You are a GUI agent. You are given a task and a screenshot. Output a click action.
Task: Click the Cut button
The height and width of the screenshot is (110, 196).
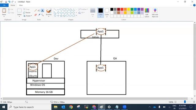11,9
